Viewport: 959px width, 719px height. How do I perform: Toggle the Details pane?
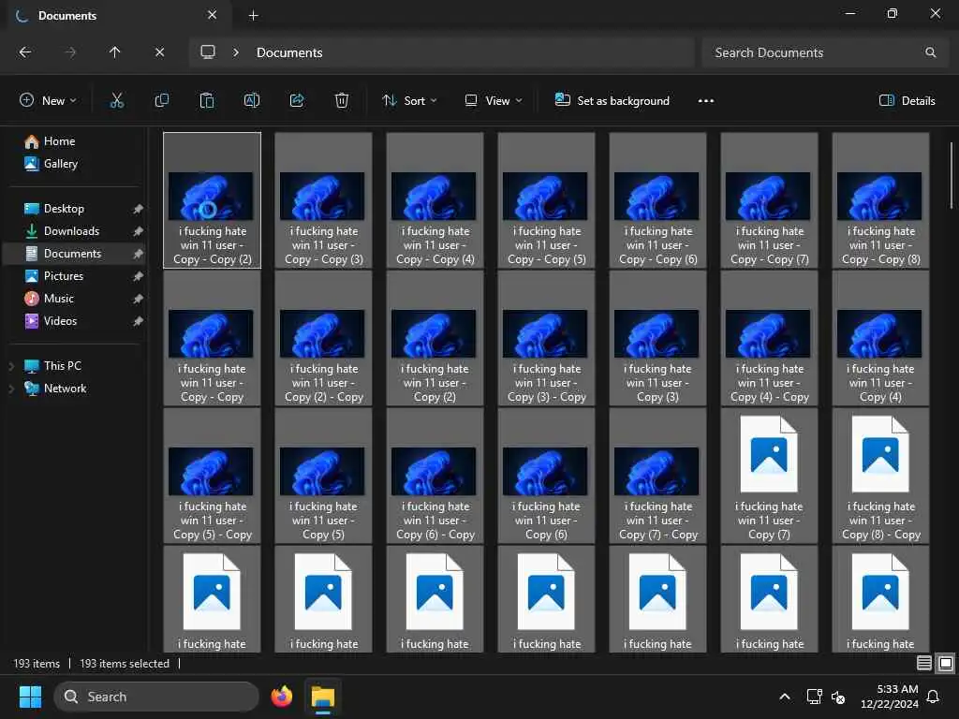[907, 101]
